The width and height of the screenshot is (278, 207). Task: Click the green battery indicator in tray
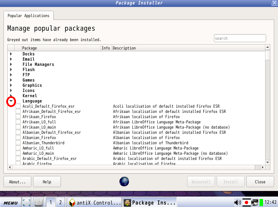coord(261,202)
